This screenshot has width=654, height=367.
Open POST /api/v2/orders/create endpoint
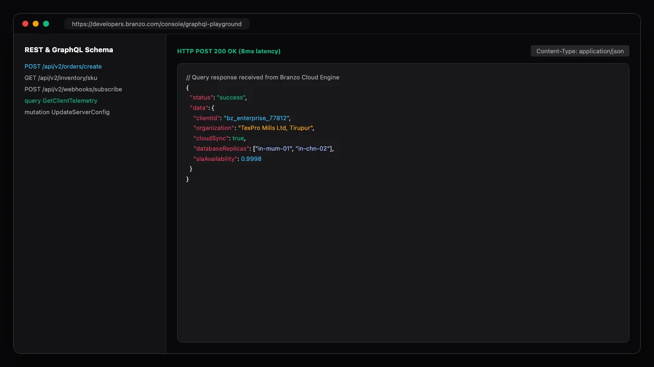click(63, 66)
